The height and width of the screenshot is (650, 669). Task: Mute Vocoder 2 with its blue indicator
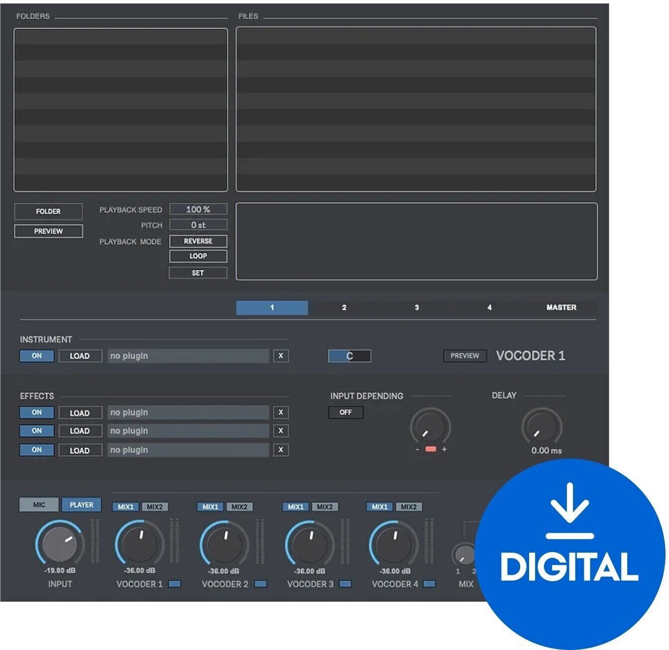[x=260, y=584]
